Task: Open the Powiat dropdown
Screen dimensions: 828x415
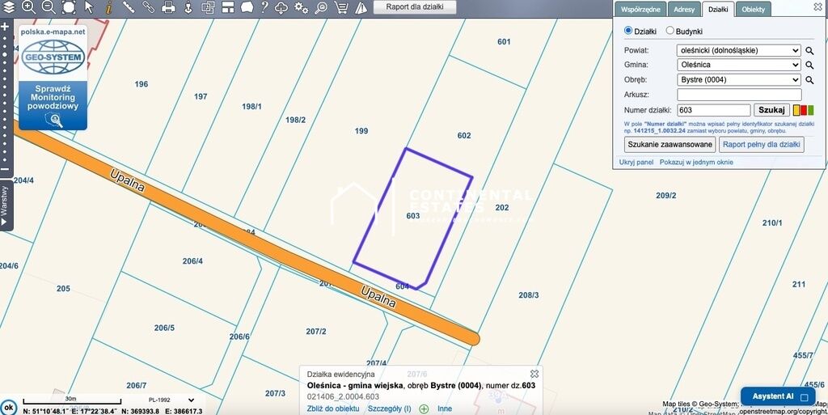Action: 738,50
